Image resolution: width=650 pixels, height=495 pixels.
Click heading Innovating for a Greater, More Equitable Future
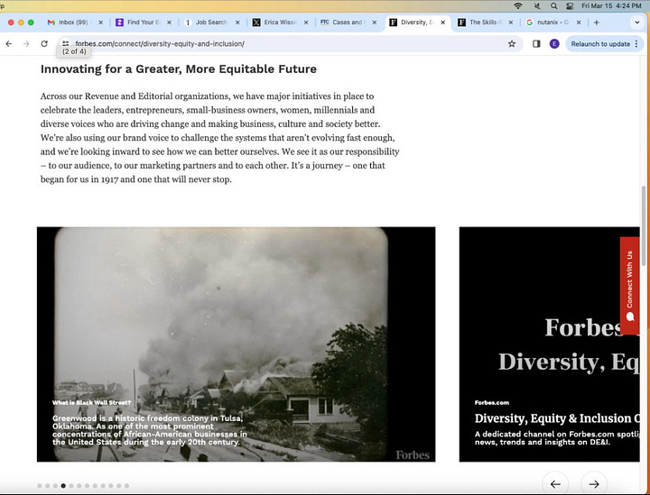click(178, 69)
